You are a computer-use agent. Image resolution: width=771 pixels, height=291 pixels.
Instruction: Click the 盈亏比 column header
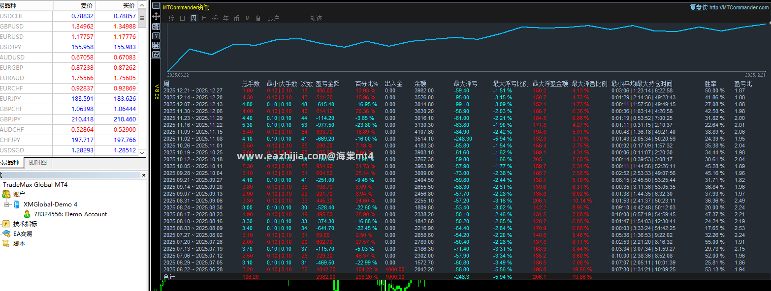743,84
